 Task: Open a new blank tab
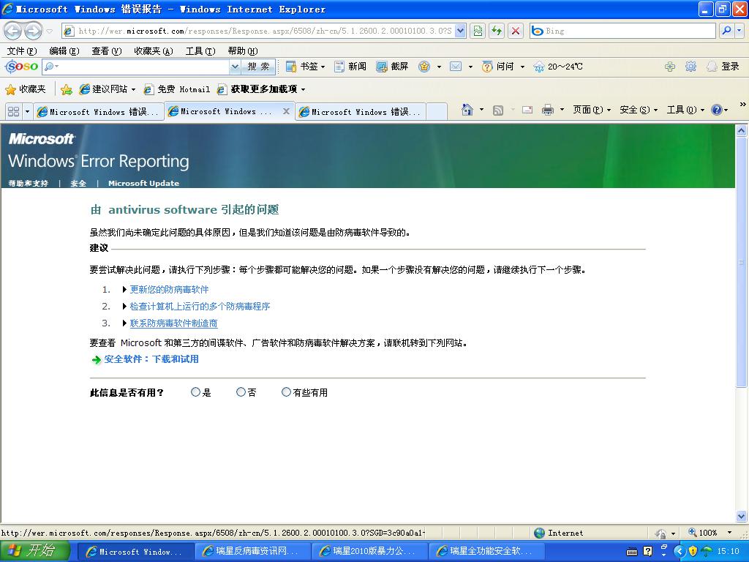[x=436, y=112]
